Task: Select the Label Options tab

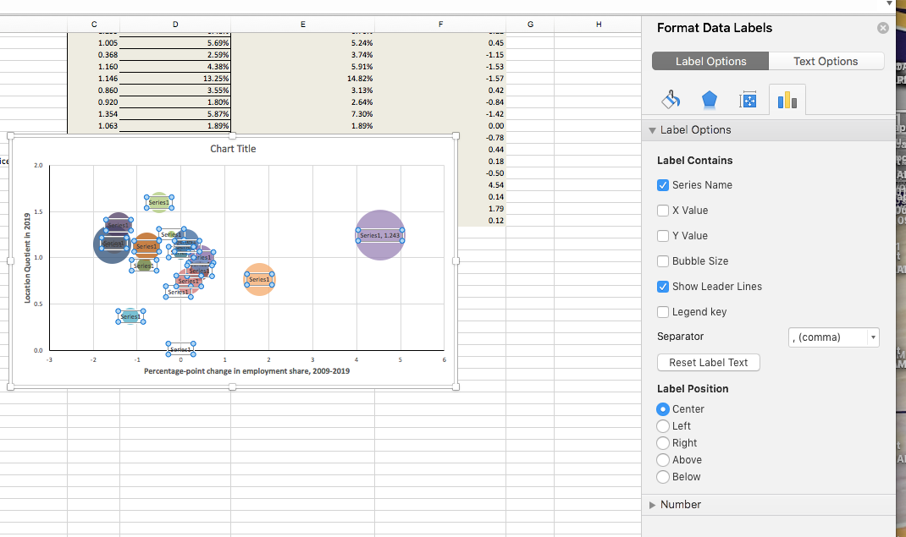Action: click(x=710, y=60)
